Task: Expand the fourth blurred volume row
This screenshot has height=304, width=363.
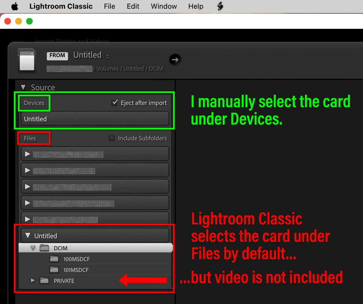Action: (x=27, y=203)
